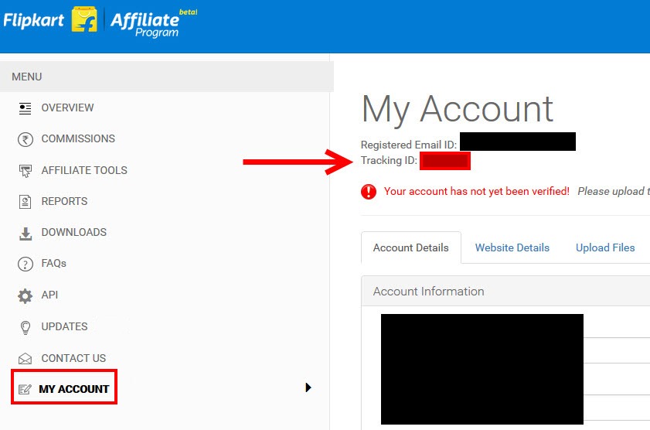Click the Overview menu icon

pyautogui.click(x=26, y=108)
